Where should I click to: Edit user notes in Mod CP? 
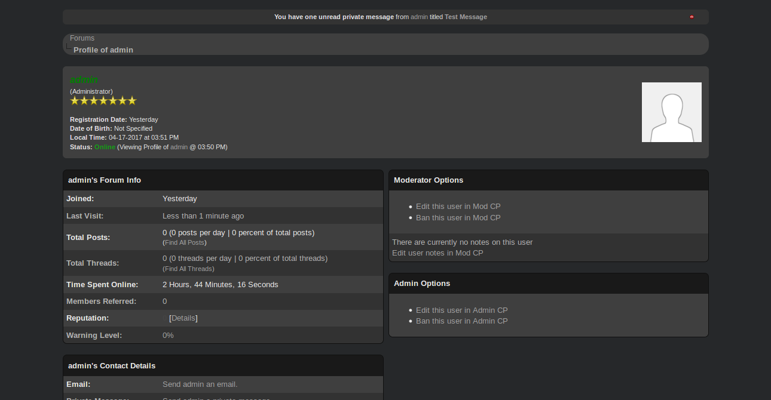[x=437, y=253]
